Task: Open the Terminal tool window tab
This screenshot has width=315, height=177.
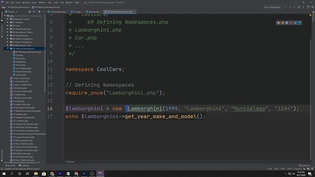Action: 24,166
